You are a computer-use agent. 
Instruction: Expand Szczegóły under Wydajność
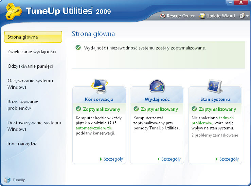tap(169, 159)
